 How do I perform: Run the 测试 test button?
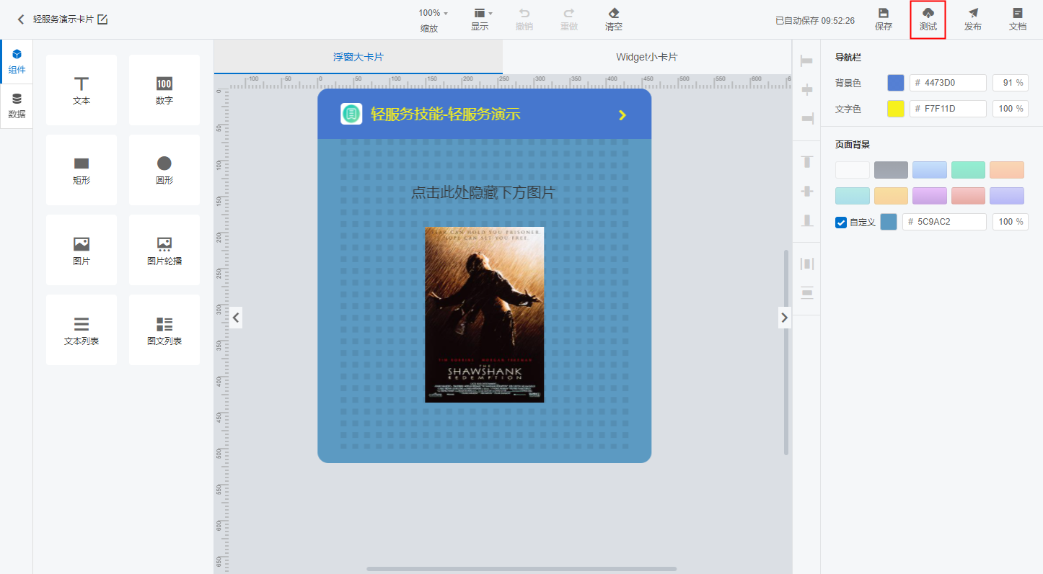point(928,19)
